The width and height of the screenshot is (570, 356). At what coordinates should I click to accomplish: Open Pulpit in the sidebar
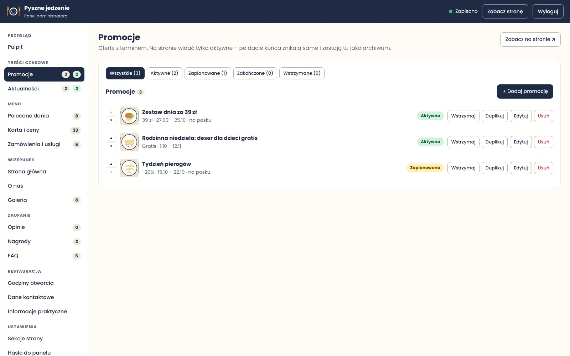click(x=44, y=47)
